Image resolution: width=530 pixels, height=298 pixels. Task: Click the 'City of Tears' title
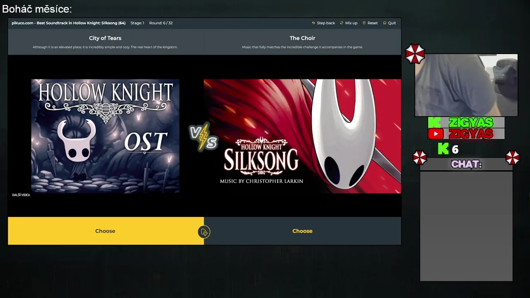105,38
